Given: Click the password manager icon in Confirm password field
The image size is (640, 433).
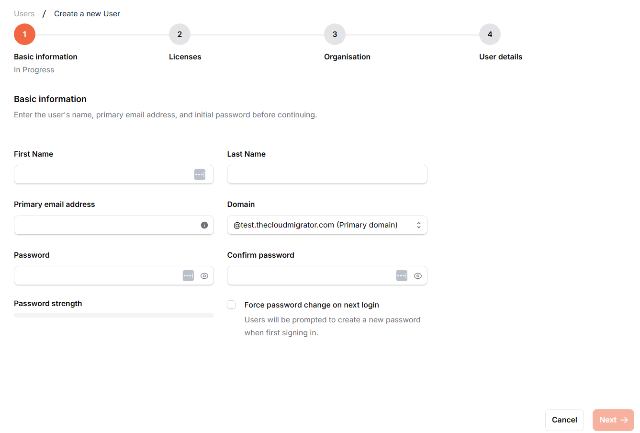Looking at the screenshot, I should (x=402, y=275).
